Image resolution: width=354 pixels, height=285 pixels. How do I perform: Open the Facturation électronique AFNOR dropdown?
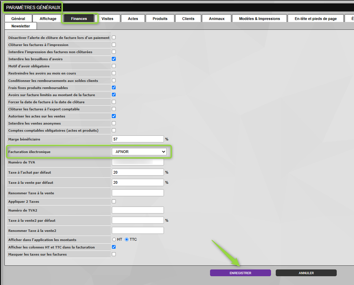[139, 152]
